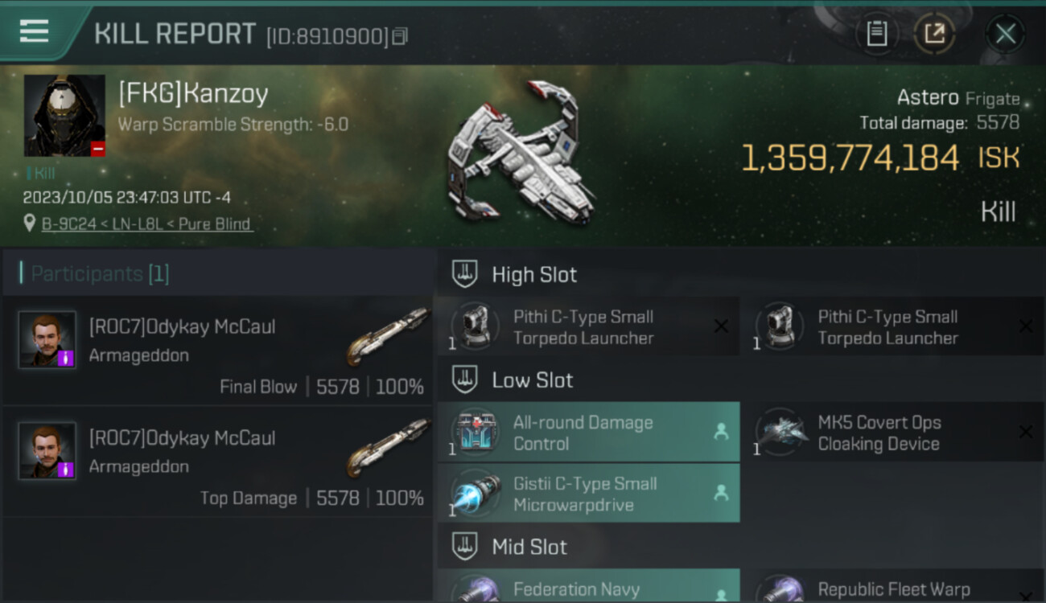Screen dimensions: 1046x603
Task: View Odykay McCaul's Final Blow entry portrait
Action: click(47, 340)
